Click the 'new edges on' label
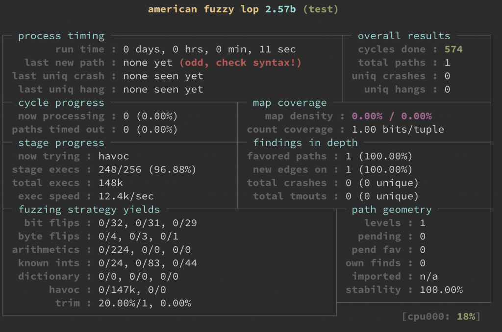Image resolution: width=502 pixels, height=332 pixels. click(x=290, y=169)
